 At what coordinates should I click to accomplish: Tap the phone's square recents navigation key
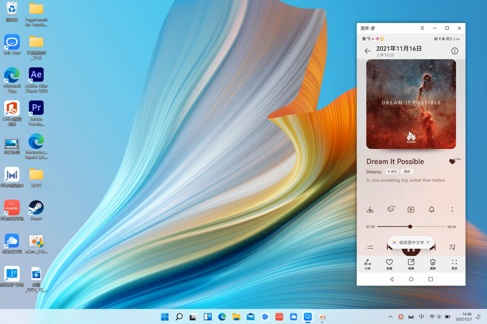point(431,279)
